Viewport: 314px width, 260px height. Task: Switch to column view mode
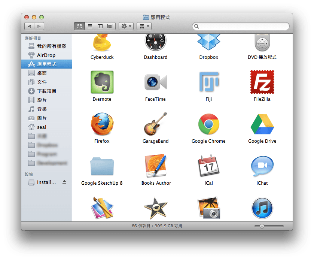pyautogui.click(x=100, y=26)
